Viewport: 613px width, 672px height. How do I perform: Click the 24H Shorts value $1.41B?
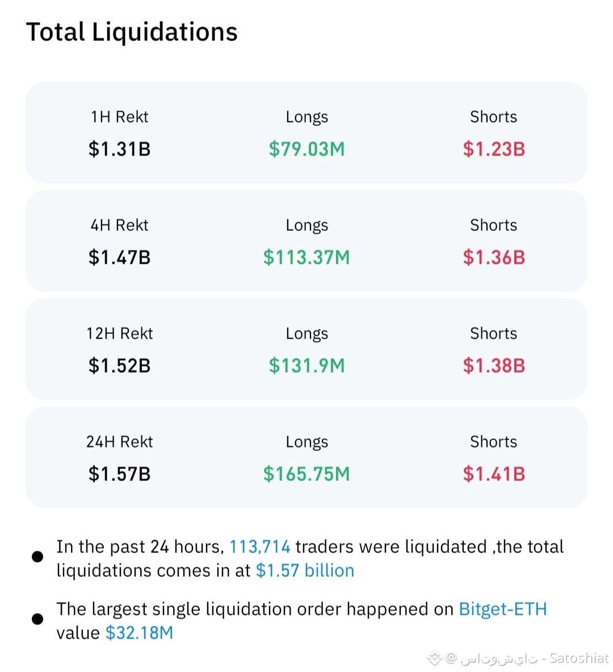494,474
